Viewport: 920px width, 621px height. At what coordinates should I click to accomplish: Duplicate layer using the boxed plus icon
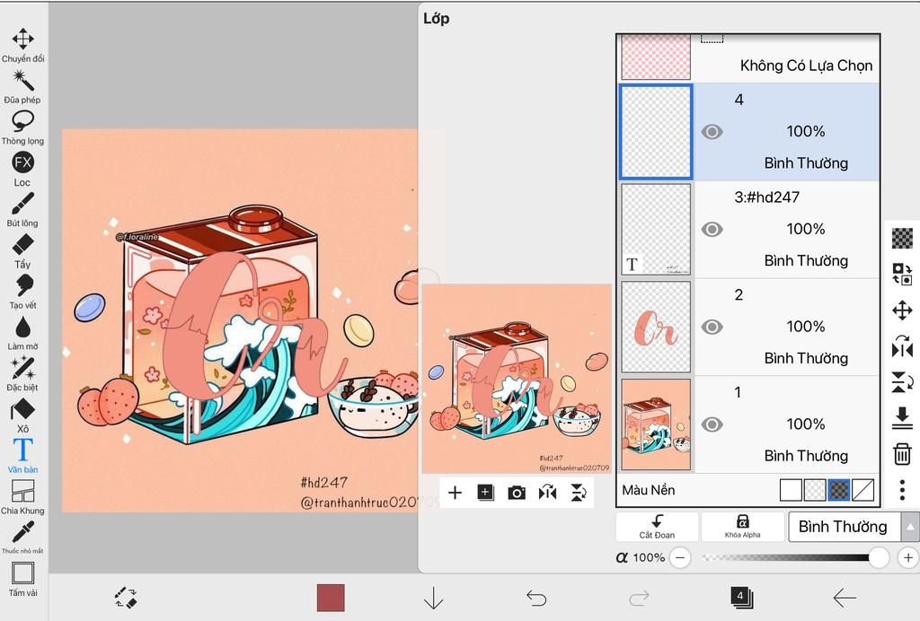click(485, 493)
